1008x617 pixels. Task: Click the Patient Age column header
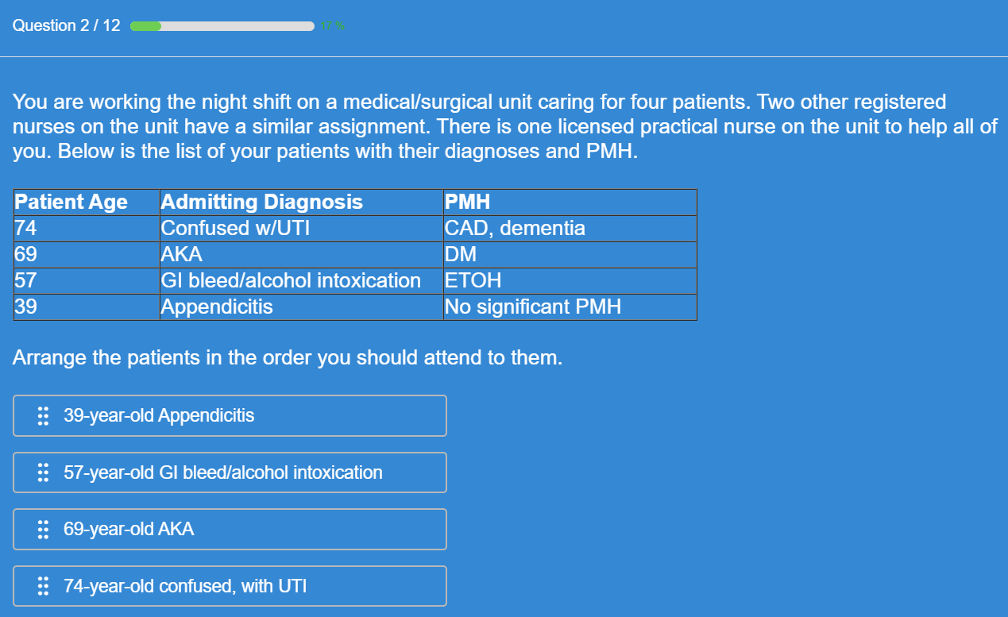click(x=71, y=202)
